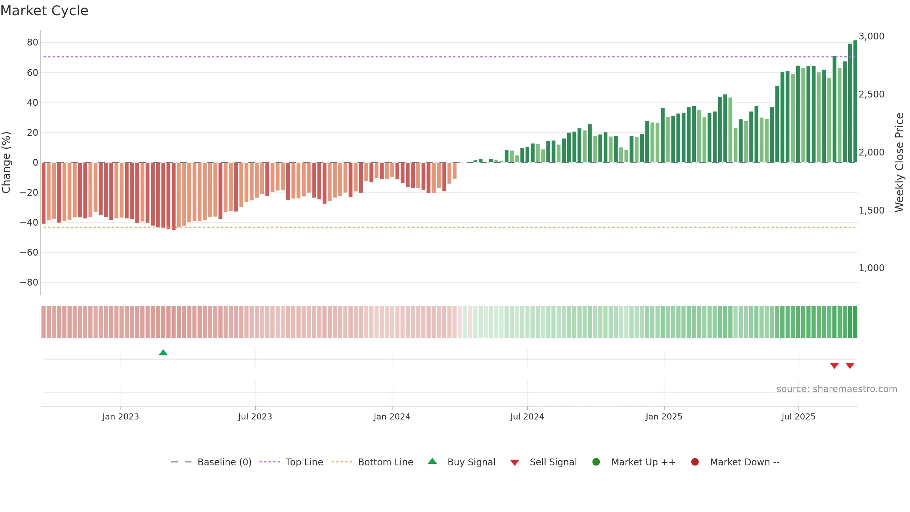Click the Market Cycle chart title
The image size is (910, 512).
pos(44,11)
